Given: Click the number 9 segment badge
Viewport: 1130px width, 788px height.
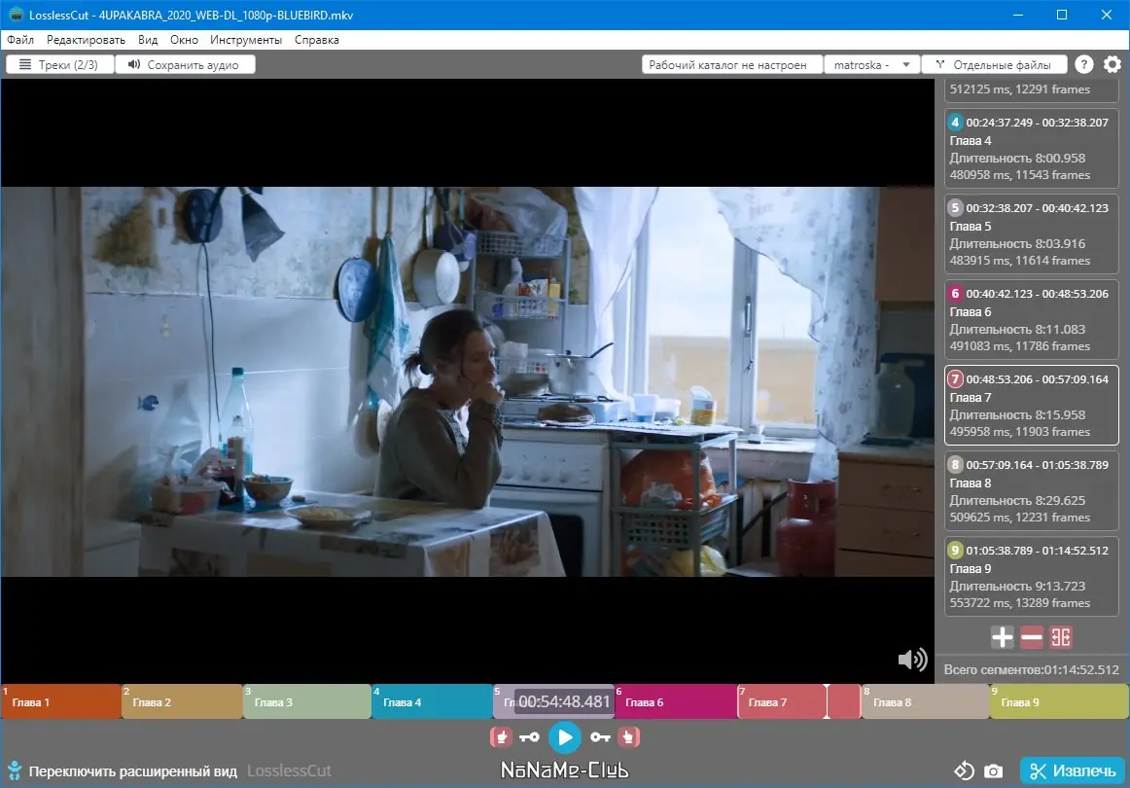Looking at the screenshot, I should 955,551.
